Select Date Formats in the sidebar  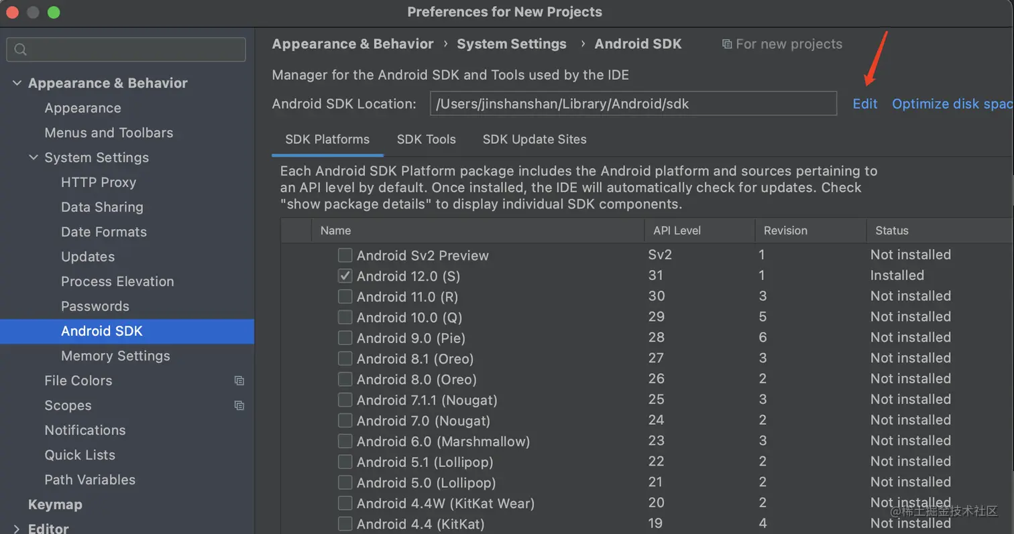click(x=104, y=232)
